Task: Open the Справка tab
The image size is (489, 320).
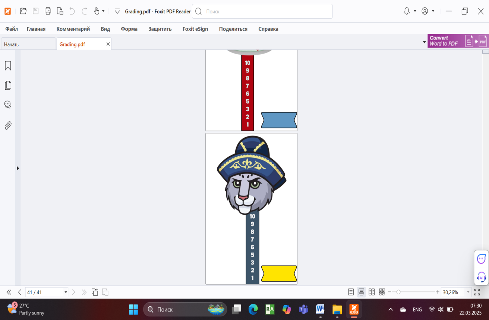Action: click(268, 29)
